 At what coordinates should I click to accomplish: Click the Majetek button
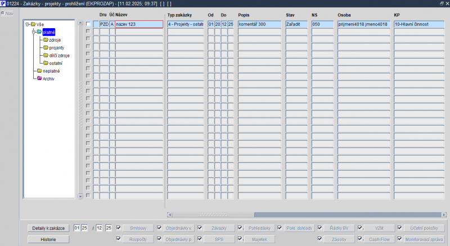[x=259, y=239]
